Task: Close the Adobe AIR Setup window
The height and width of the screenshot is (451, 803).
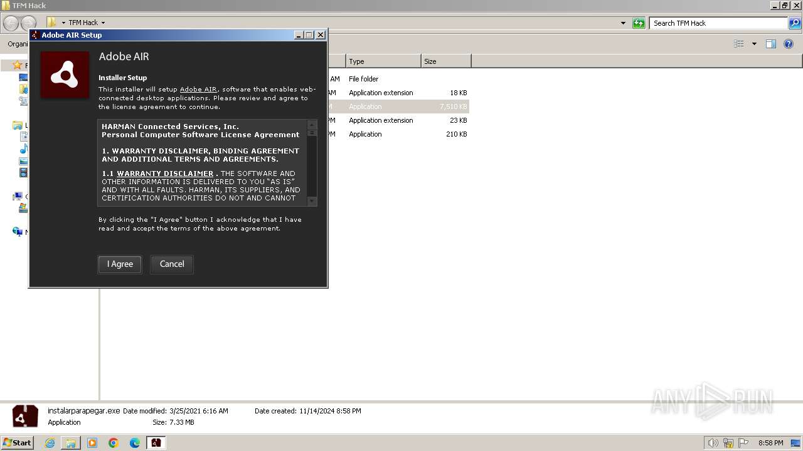Action: click(x=320, y=35)
